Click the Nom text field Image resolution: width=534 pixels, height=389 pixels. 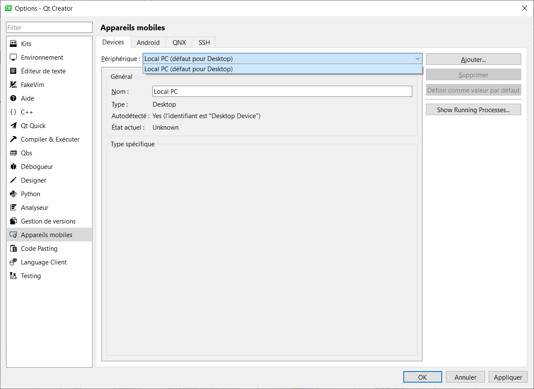[282, 91]
